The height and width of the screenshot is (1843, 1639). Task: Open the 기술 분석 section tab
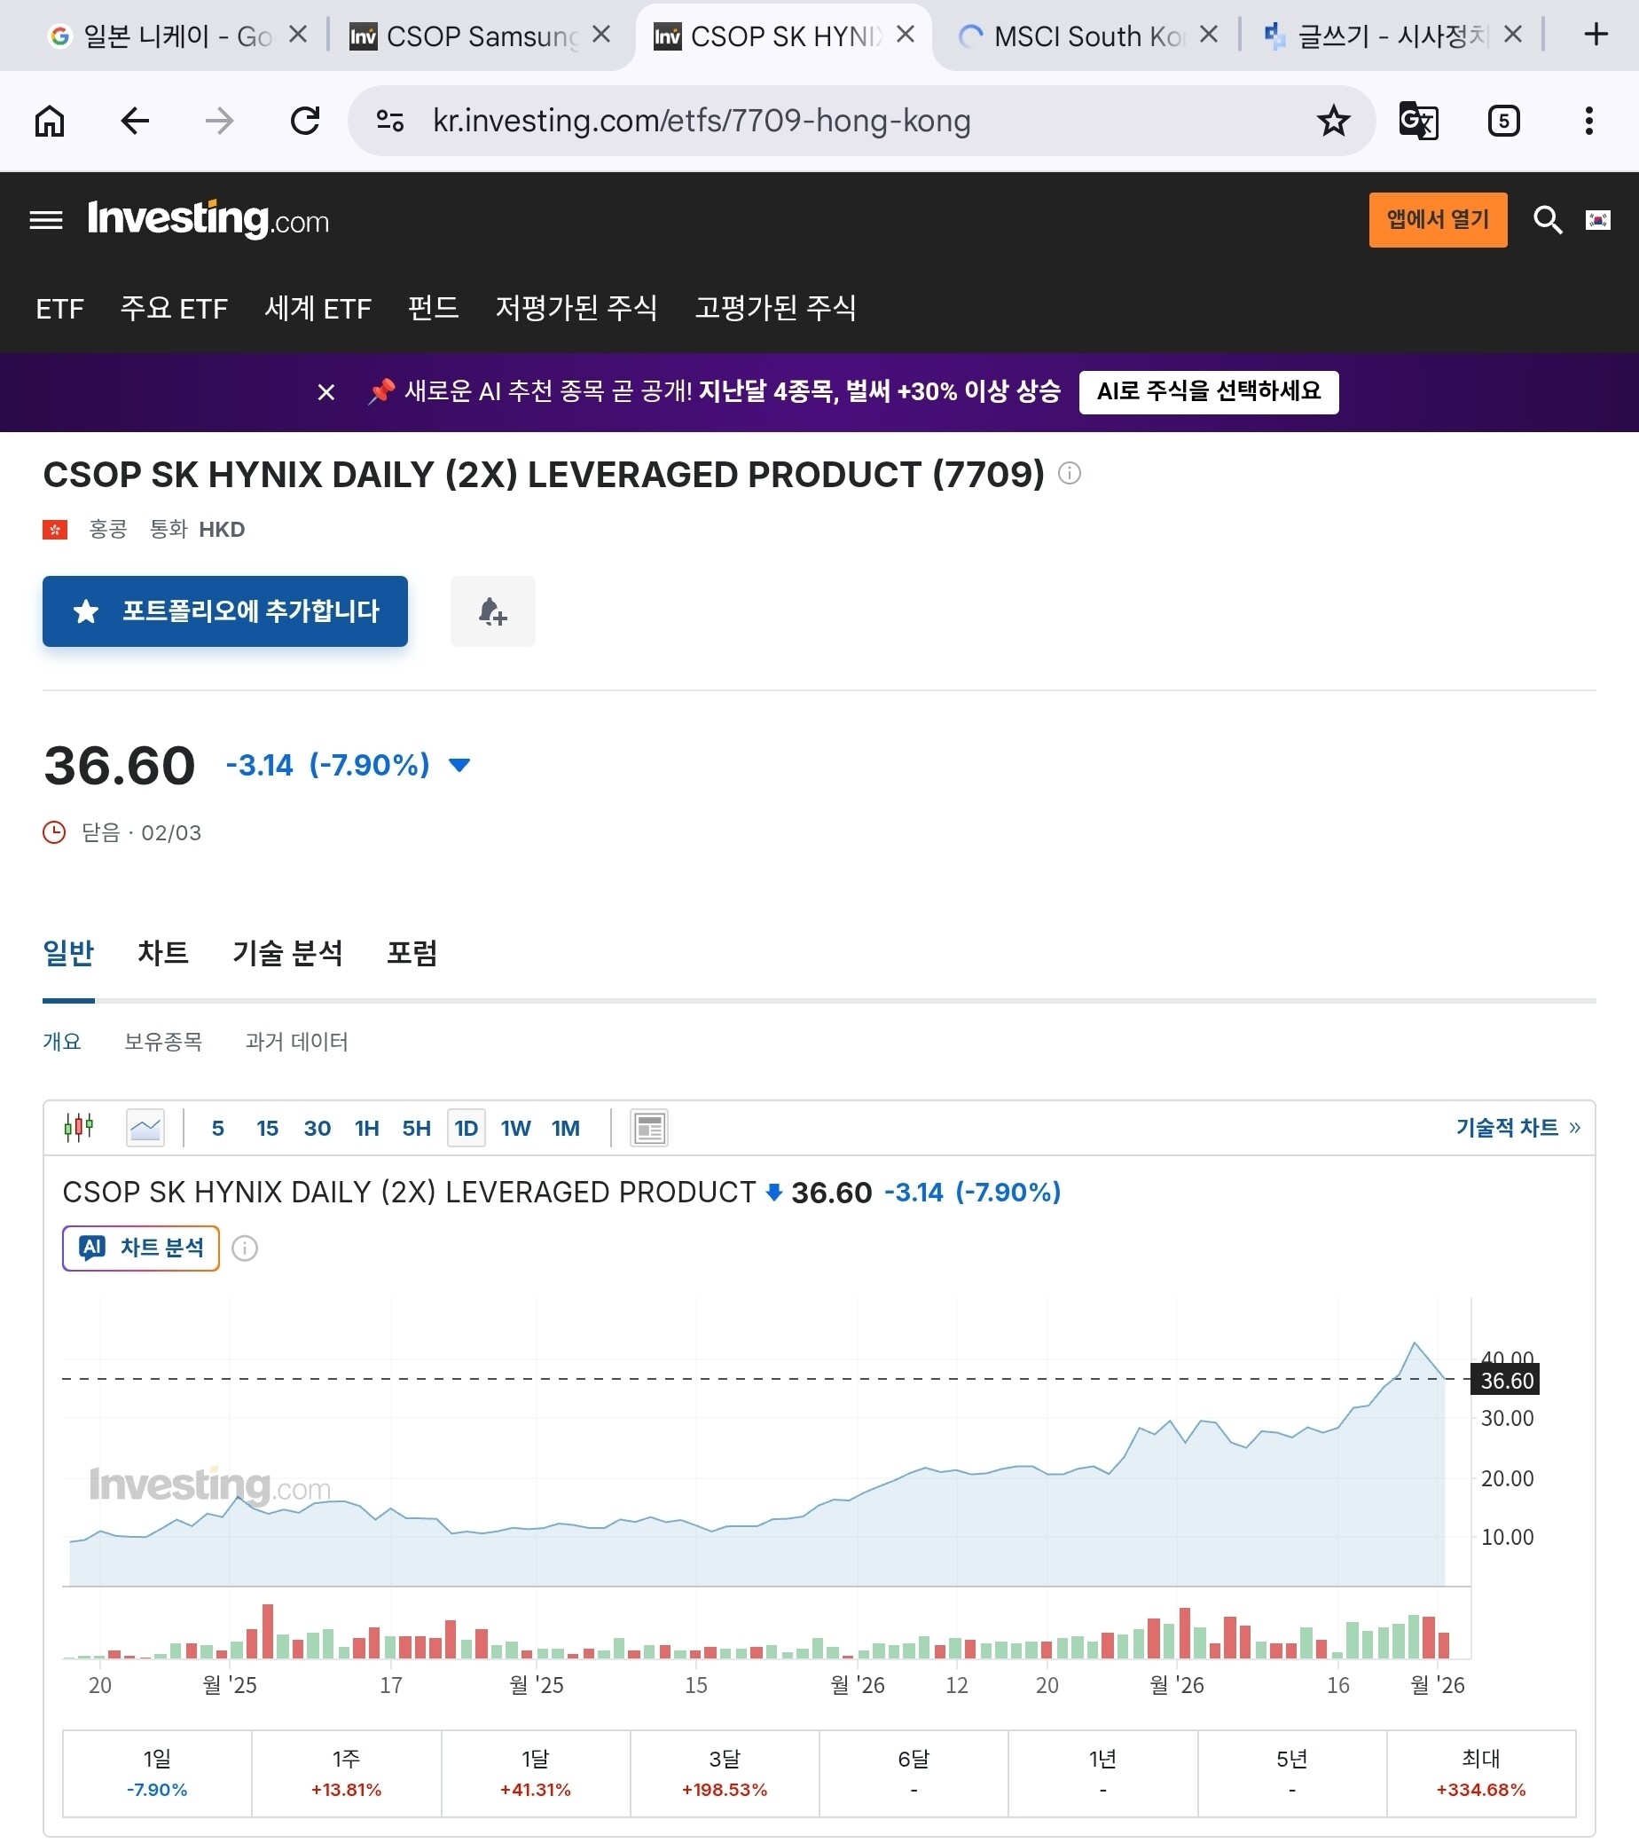click(x=287, y=953)
